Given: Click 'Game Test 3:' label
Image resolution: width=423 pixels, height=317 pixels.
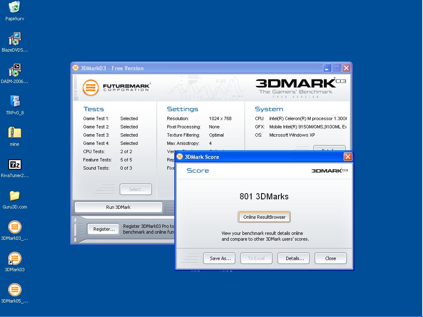Looking at the screenshot, I should tap(96, 135).
